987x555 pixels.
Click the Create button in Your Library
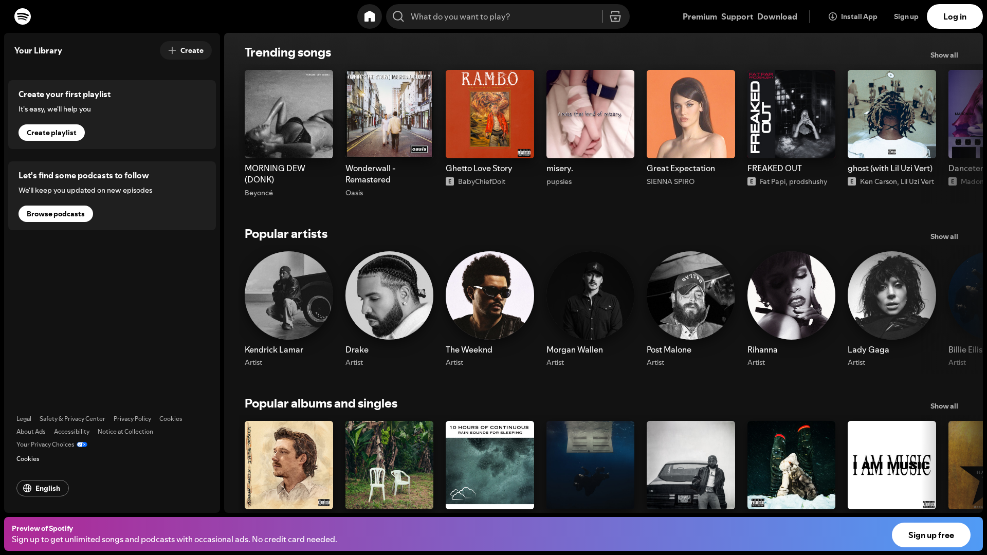186,50
